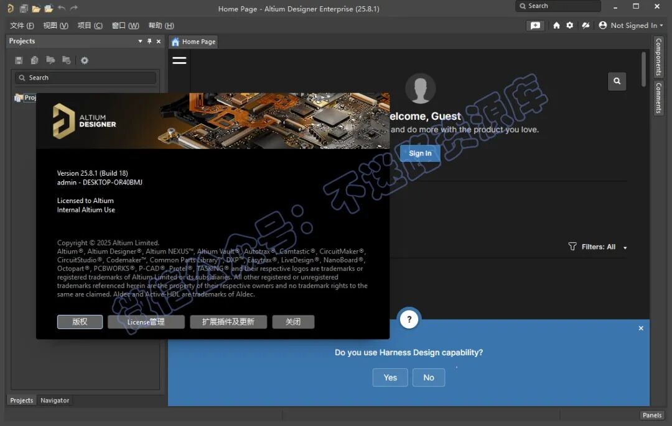Image resolution: width=672 pixels, height=426 pixels.
Task: Dismiss the Harness Design survey banner
Action: click(641, 328)
